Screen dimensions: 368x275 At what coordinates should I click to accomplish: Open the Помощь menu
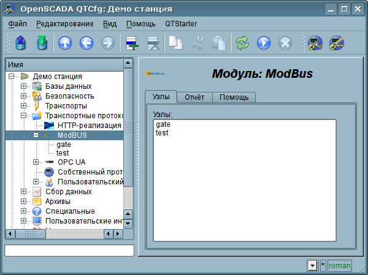[141, 24]
